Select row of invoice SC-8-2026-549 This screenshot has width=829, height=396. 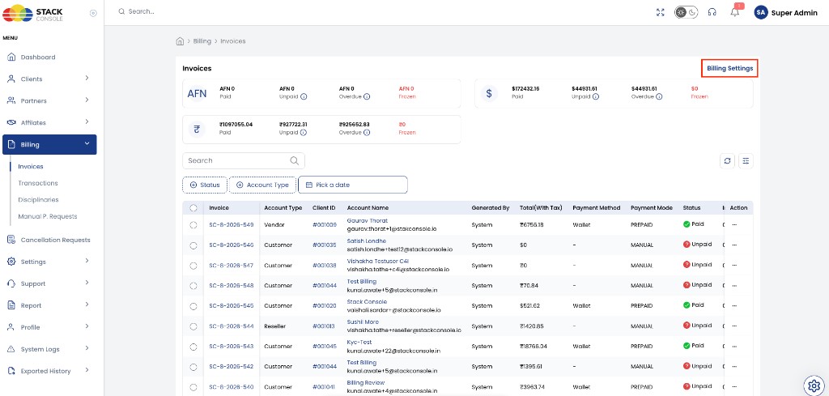pos(193,224)
